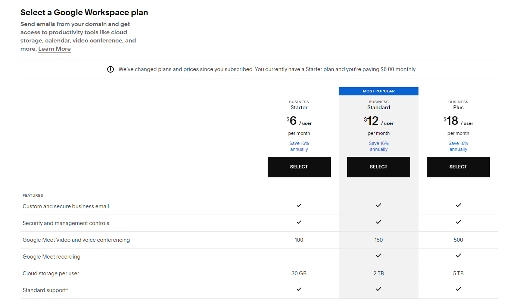Click Plus plan Standard support checkmark

coord(458,289)
